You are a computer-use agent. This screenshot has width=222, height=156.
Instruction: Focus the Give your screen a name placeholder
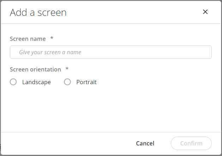coord(50,52)
